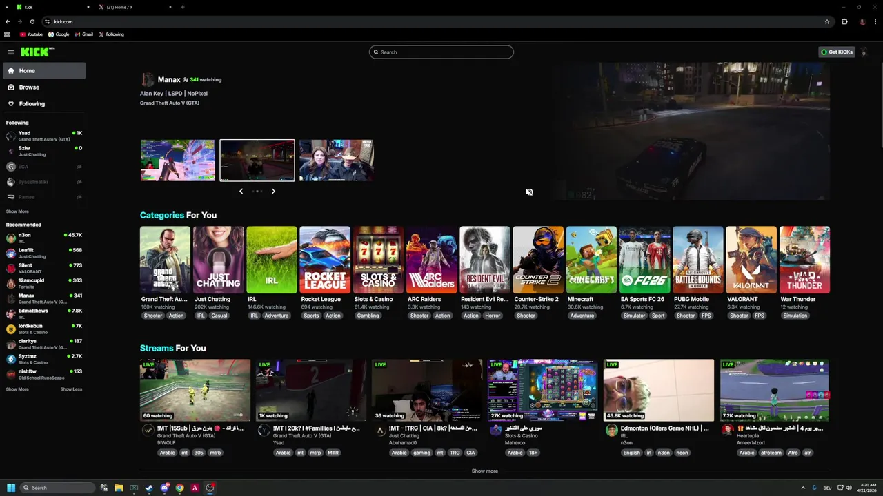Open n3on Edmonton Oilers stream thumbnail
This screenshot has width=883, height=496.
659,390
